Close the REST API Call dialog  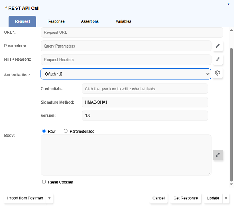(x=229, y=4)
